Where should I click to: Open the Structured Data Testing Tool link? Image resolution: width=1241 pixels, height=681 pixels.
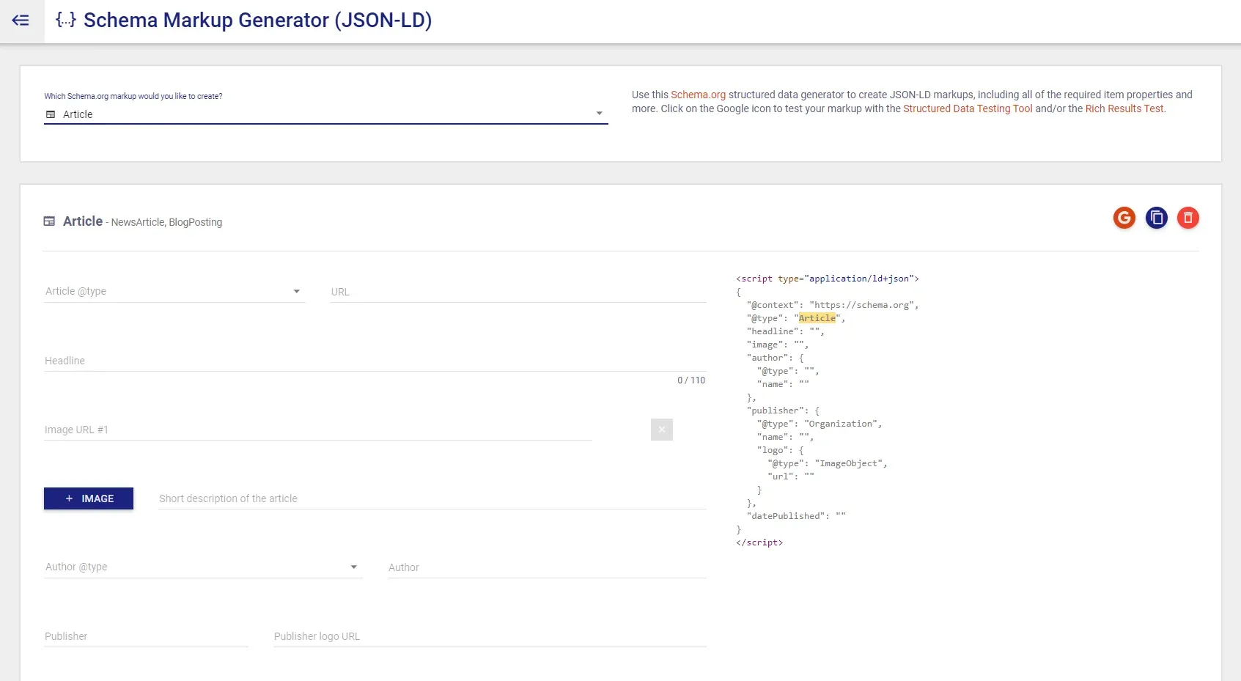(x=967, y=108)
